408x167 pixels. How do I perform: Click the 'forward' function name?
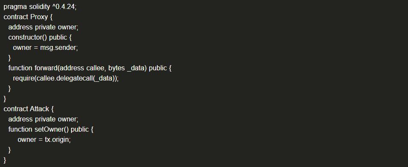(x=46, y=68)
